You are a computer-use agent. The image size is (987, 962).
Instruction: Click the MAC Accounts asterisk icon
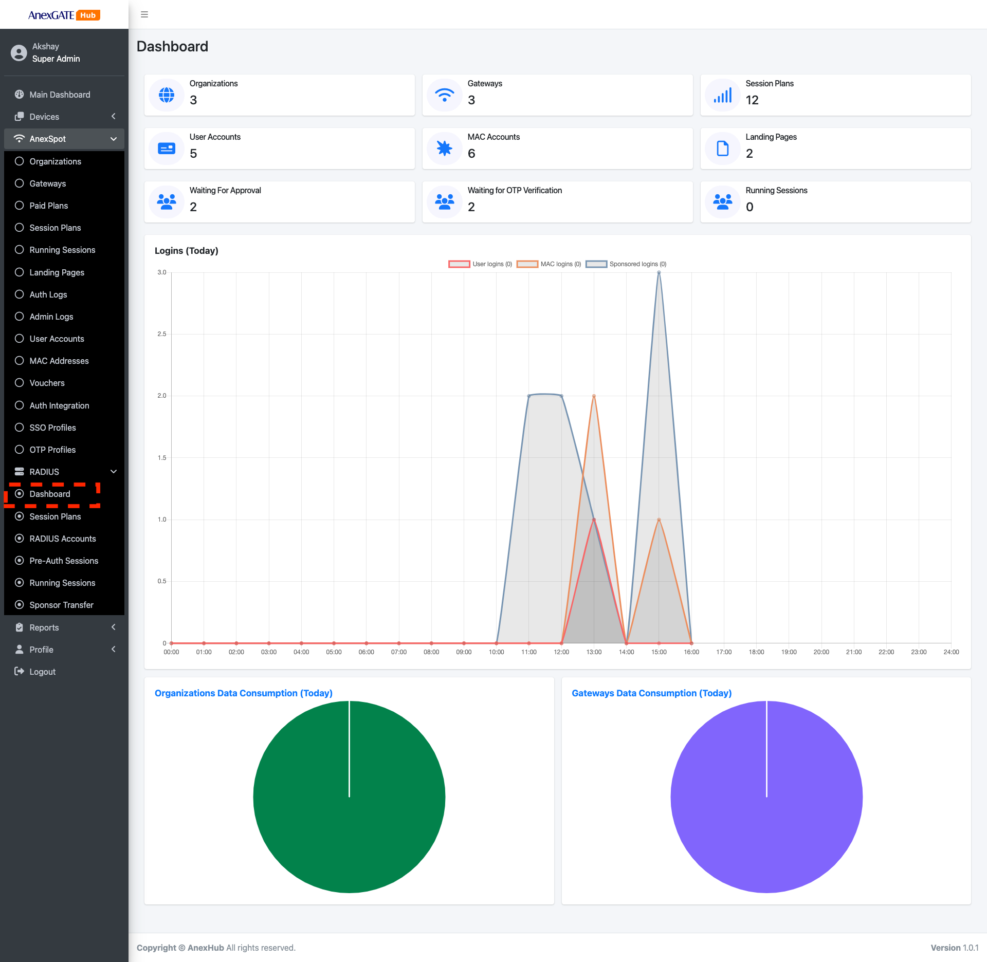[444, 149]
